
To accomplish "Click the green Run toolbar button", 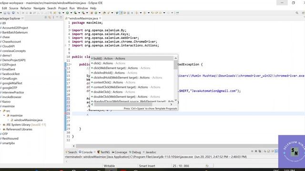I will (67, 13).
